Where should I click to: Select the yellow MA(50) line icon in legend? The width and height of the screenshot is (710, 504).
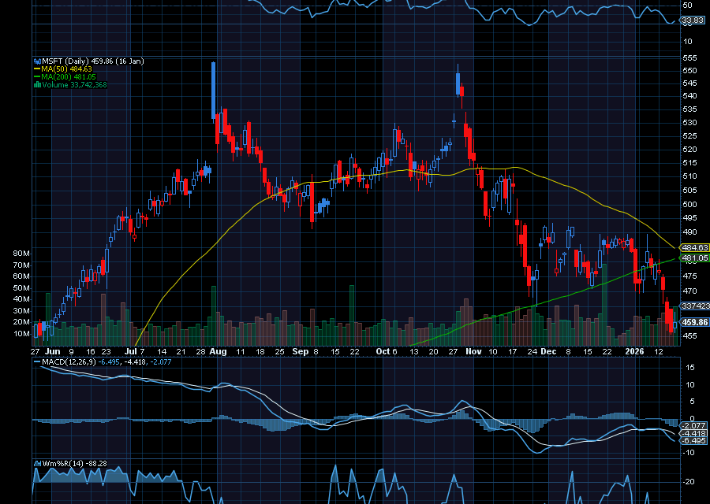click(38, 69)
